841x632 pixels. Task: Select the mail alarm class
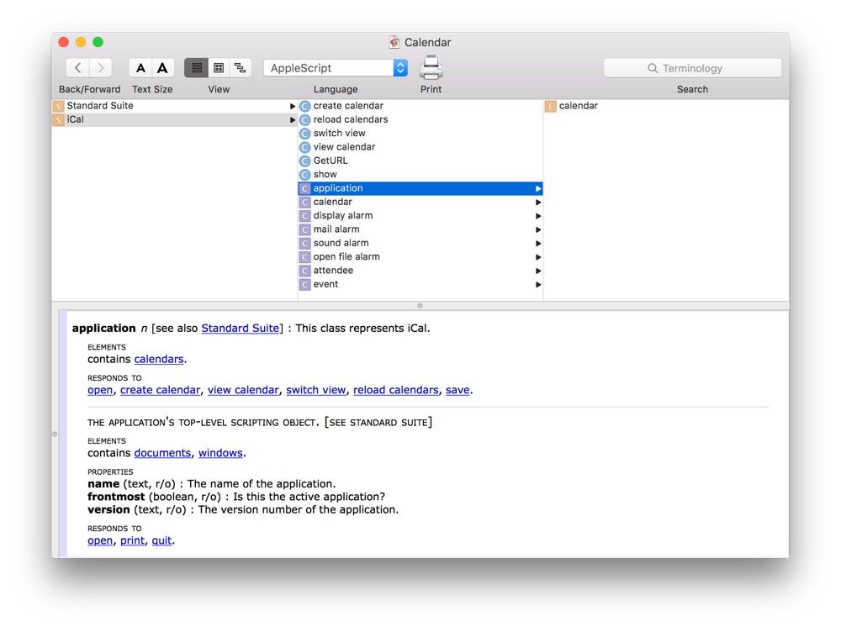pyautogui.click(x=420, y=229)
